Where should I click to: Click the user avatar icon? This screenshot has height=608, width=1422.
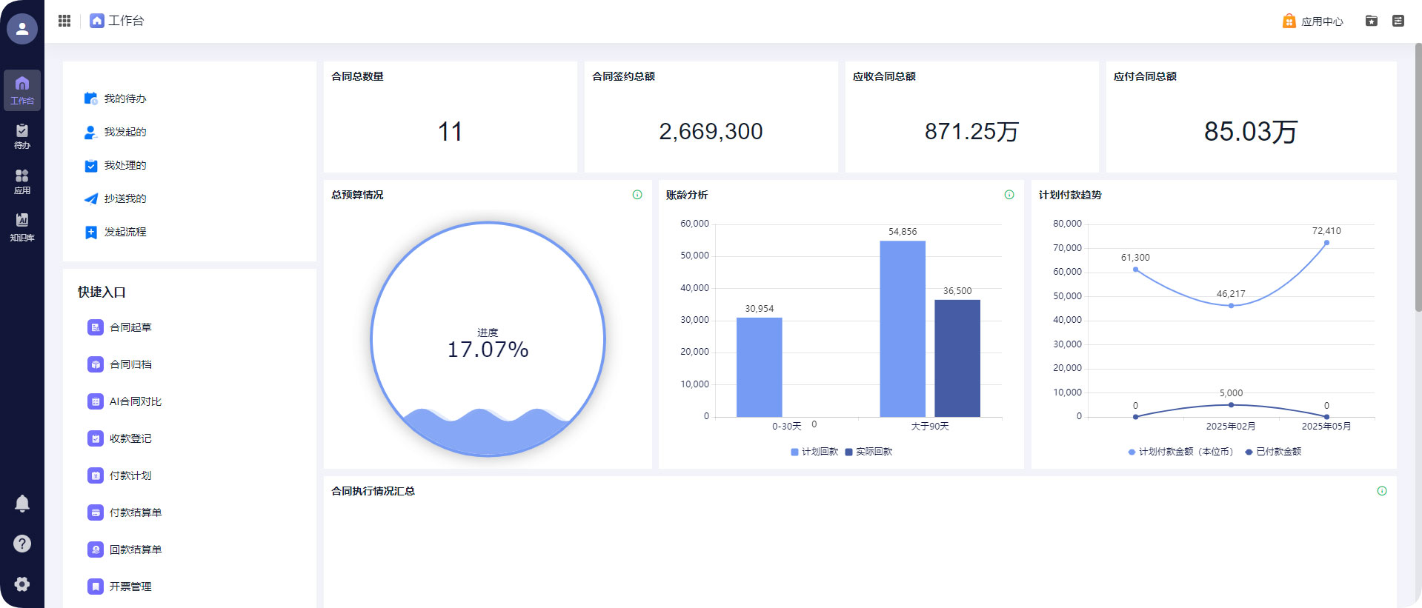click(x=22, y=29)
